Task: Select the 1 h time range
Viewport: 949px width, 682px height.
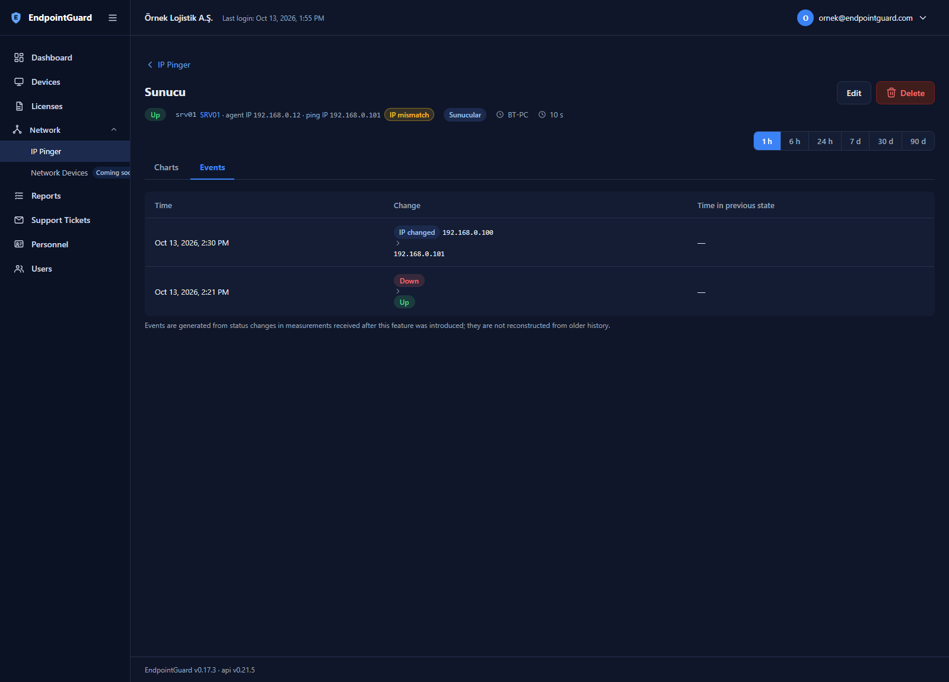Action: pyautogui.click(x=767, y=141)
